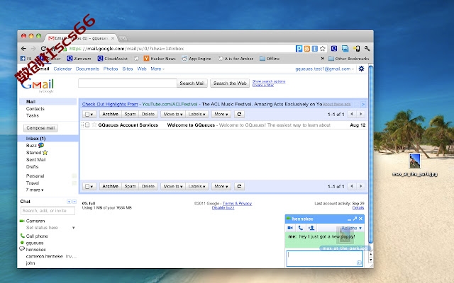The image size is (454, 283).
Task: Click the next page arrow in the top toolbar
Action: coord(361,114)
